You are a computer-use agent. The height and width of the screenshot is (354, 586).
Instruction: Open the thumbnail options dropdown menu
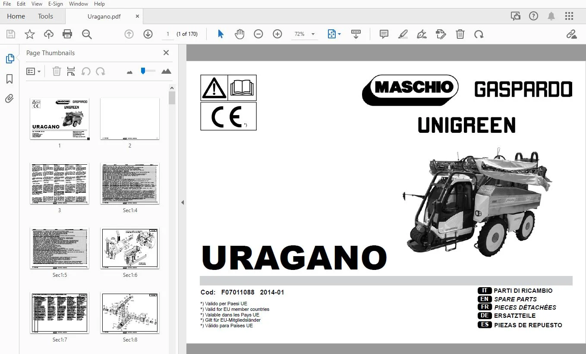coord(34,72)
